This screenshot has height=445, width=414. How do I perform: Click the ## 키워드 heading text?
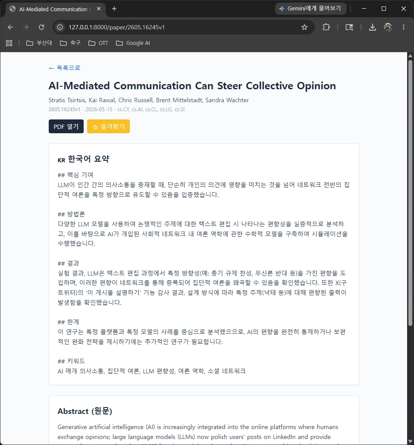pos(71,361)
